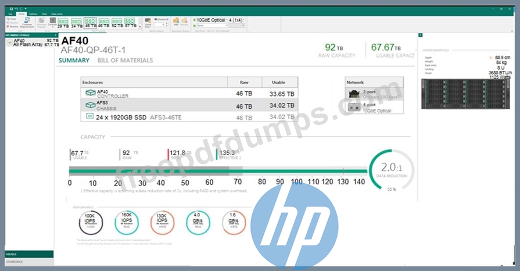Open the Cache Size dropdown
The width and height of the screenshot is (520, 271).
pyautogui.click(x=148, y=23)
